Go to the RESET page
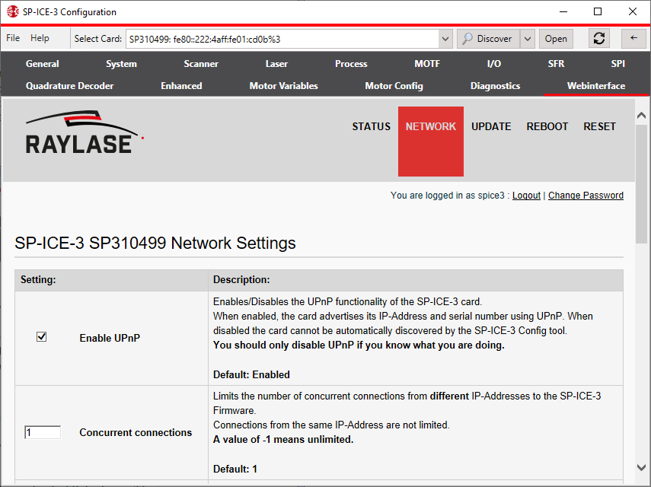Image resolution: width=651 pixels, height=487 pixels. pyautogui.click(x=599, y=126)
